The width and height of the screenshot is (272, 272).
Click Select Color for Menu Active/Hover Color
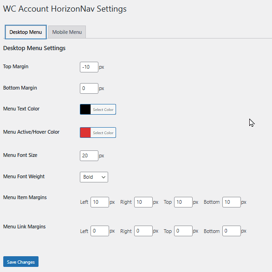pyautogui.click(x=103, y=133)
